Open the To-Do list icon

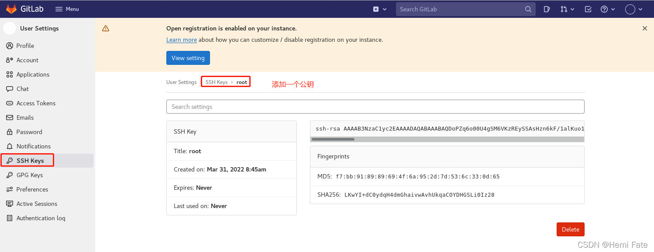(x=588, y=9)
